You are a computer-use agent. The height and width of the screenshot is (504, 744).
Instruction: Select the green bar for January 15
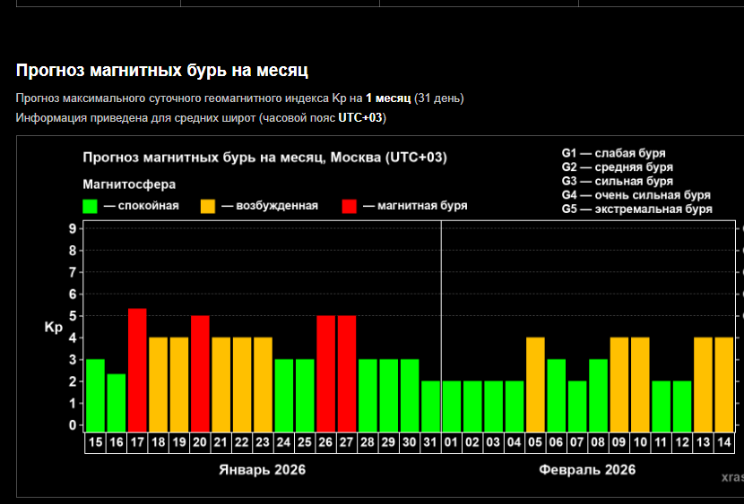point(95,394)
